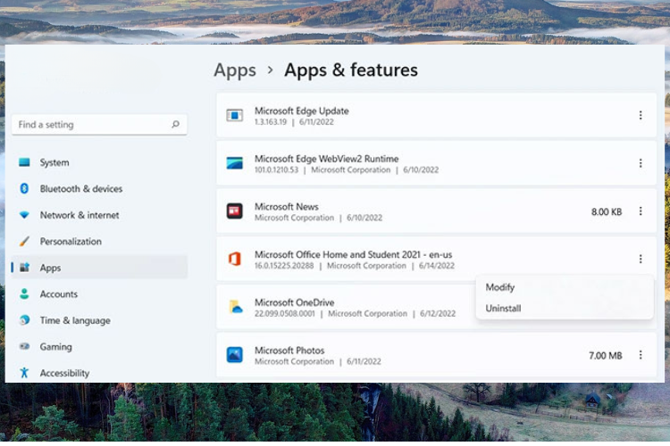Select Microsoft Edge WebView2 Runtime title text
This screenshot has width=670, height=446.
(326, 159)
